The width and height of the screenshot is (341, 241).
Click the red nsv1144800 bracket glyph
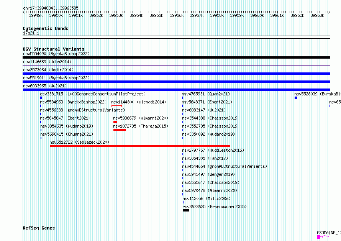(117, 106)
